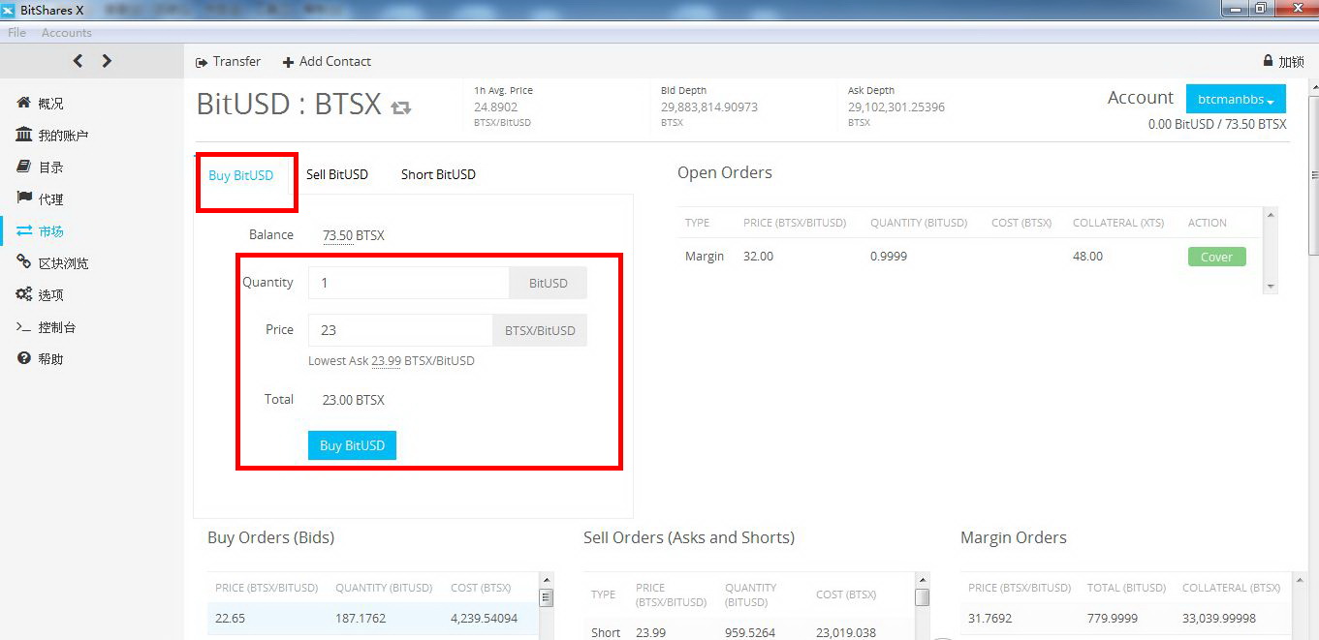The image size is (1319, 640).
Task: Click the Transfer icon
Action: tap(202, 62)
